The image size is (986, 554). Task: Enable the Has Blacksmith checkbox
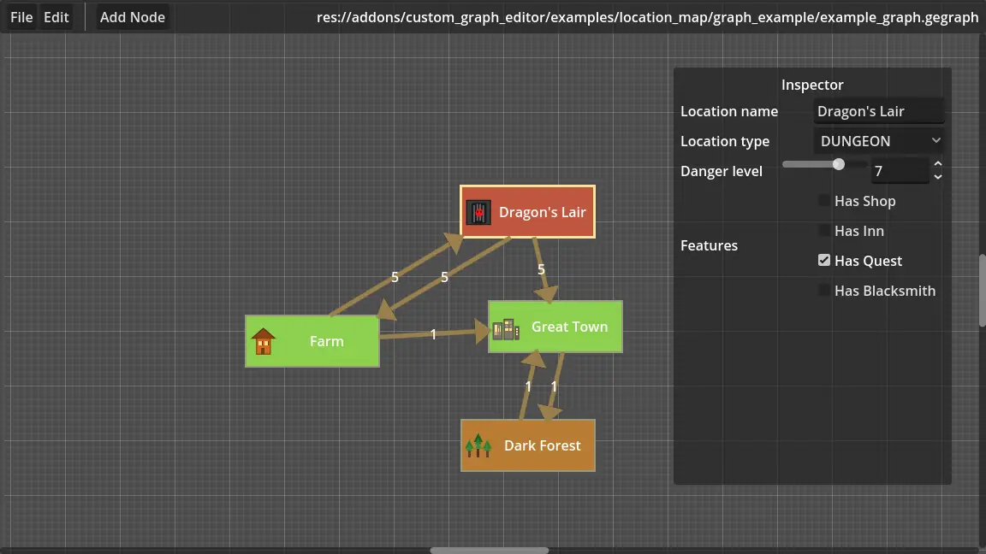point(823,290)
